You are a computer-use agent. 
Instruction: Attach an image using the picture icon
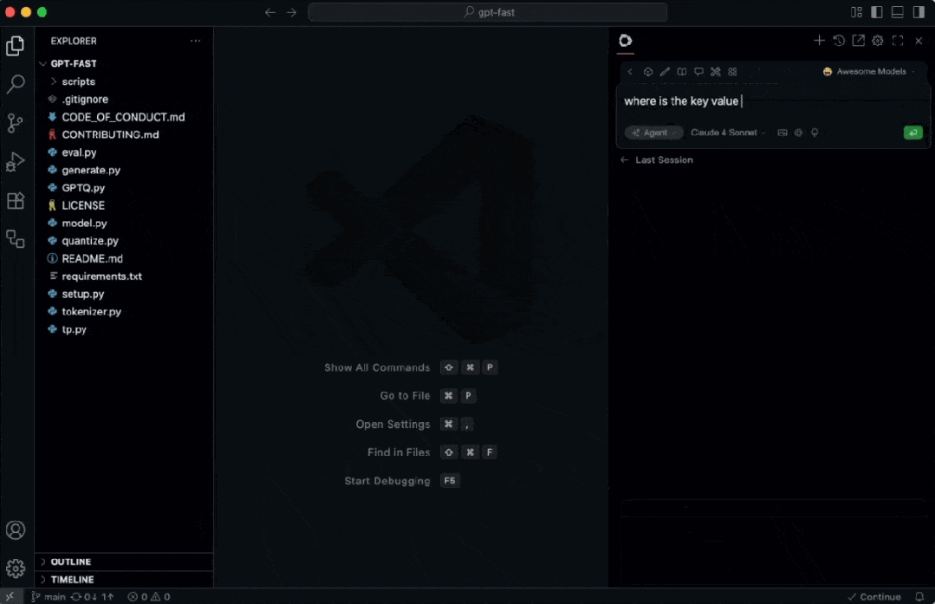tap(782, 133)
